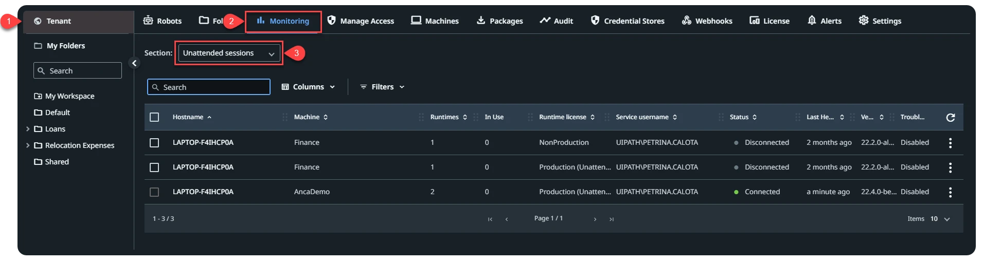Viewport: 983px width, 263px height.
Task: Check the Finance Production row checkbox
Action: [x=154, y=167]
